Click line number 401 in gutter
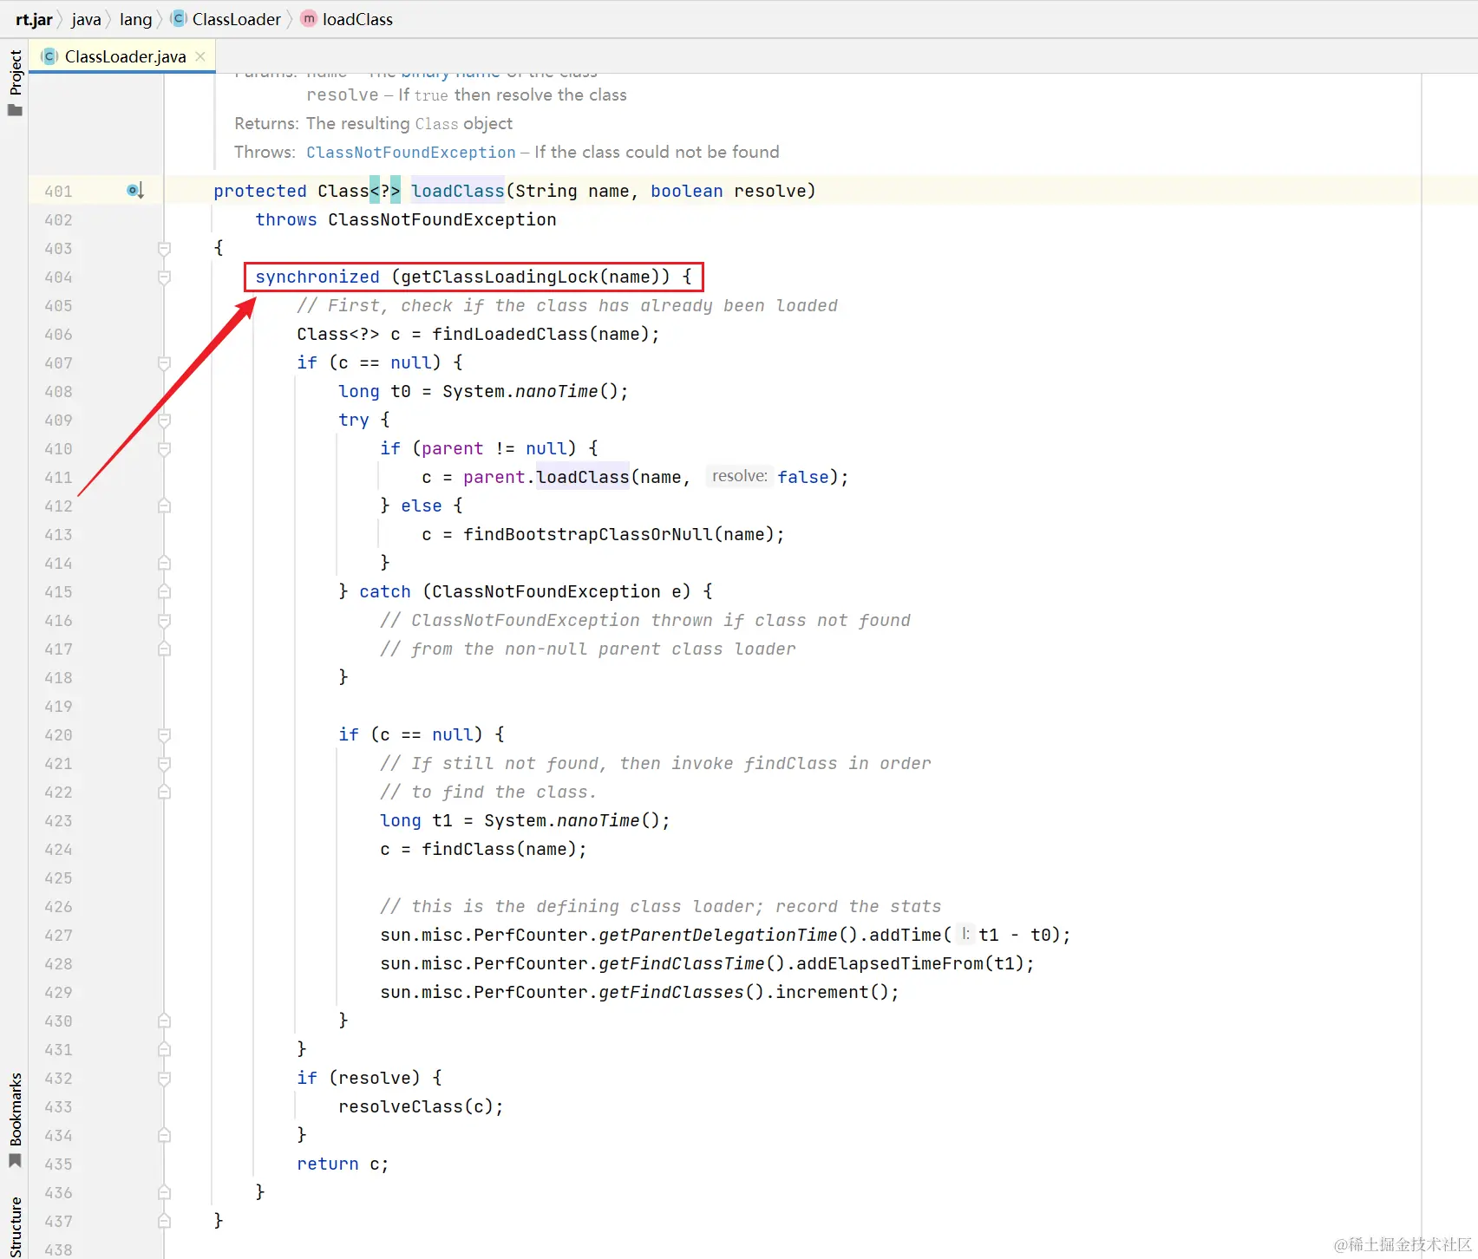The width and height of the screenshot is (1478, 1259). [x=58, y=191]
